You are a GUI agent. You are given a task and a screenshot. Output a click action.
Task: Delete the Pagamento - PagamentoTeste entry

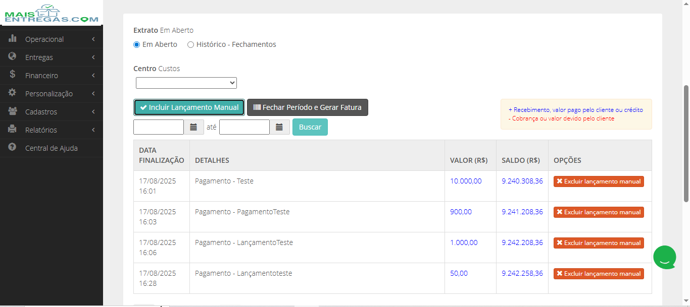point(599,212)
